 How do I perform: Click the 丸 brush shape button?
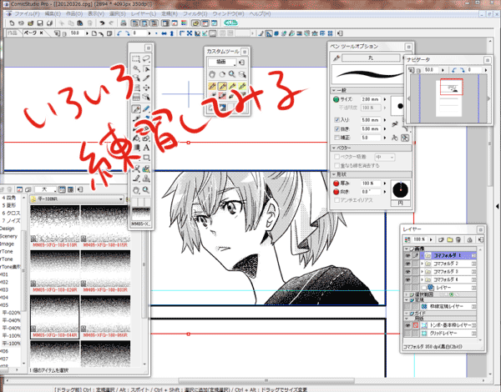coord(371,58)
